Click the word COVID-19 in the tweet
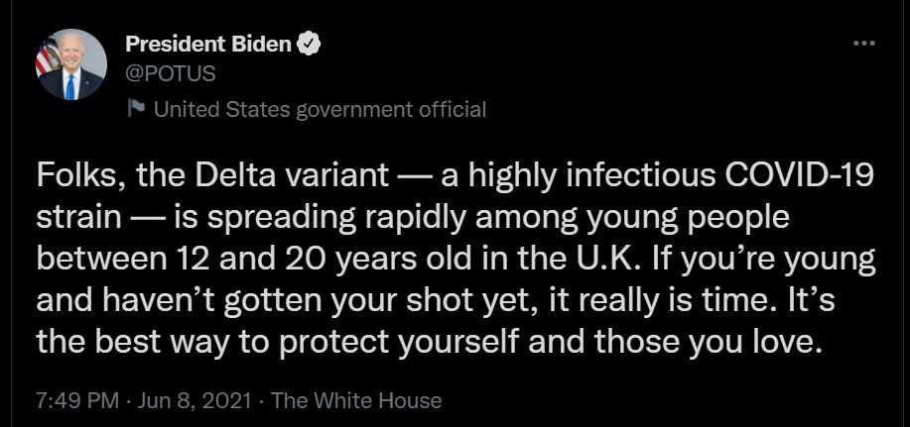The height and width of the screenshot is (427, 910). click(798, 176)
